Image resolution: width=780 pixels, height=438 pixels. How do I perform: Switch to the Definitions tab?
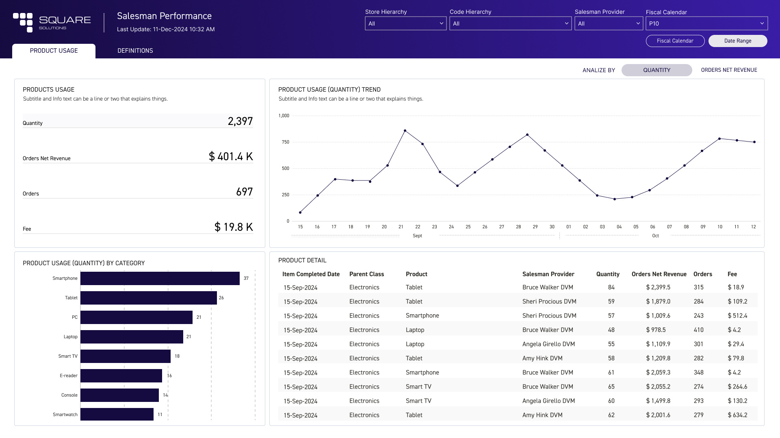[x=135, y=50]
